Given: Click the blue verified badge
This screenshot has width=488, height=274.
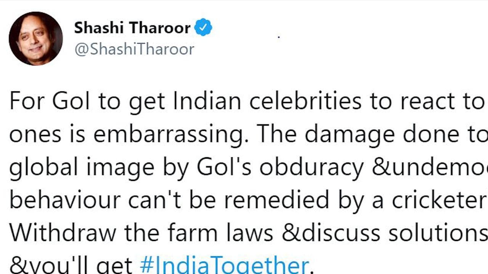Looking at the screenshot, I should 203,27.
